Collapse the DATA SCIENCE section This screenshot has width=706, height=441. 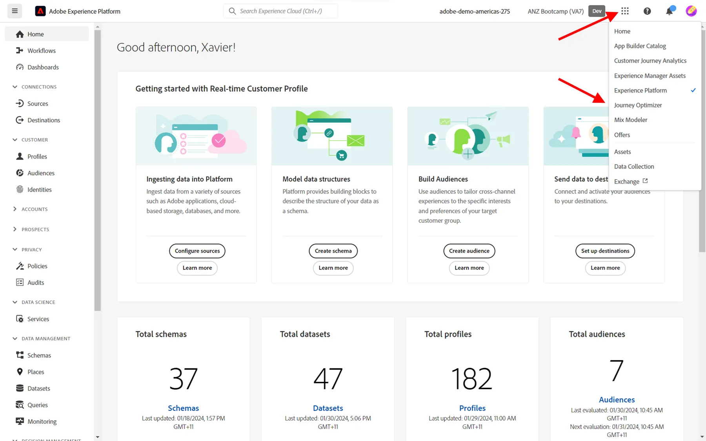(x=15, y=302)
